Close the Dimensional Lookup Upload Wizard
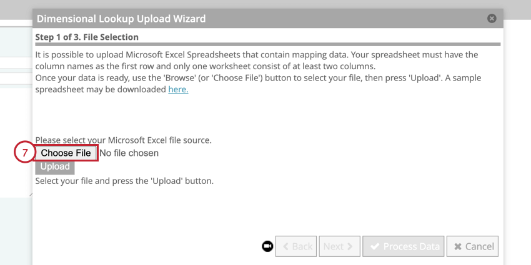 click(492, 19)
